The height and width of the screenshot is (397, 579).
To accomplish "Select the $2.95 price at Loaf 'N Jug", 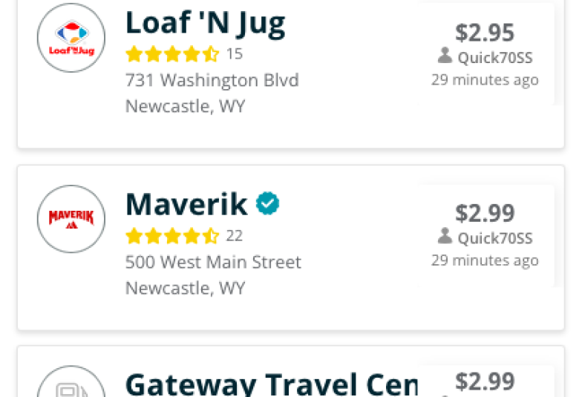I will (485, 32).
